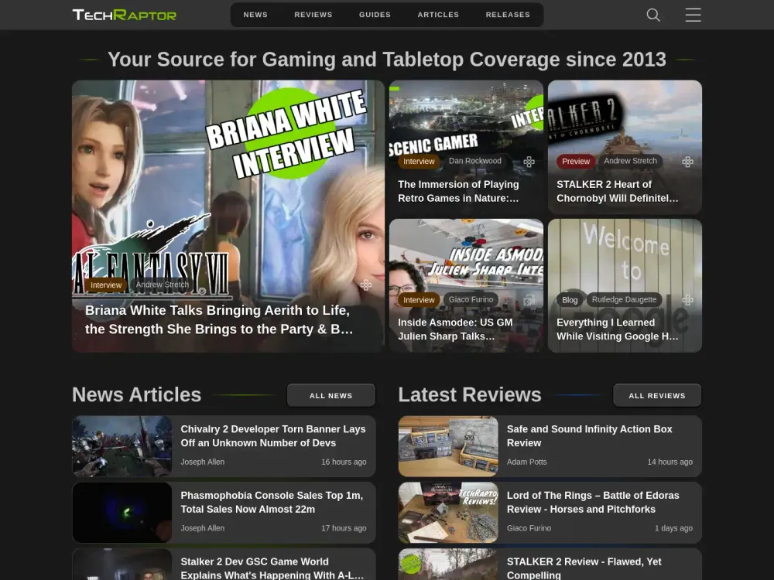Click the Preview tag on STALKER 2 card
The height and width of the screenshot is (580, 774).
point(576,162)
